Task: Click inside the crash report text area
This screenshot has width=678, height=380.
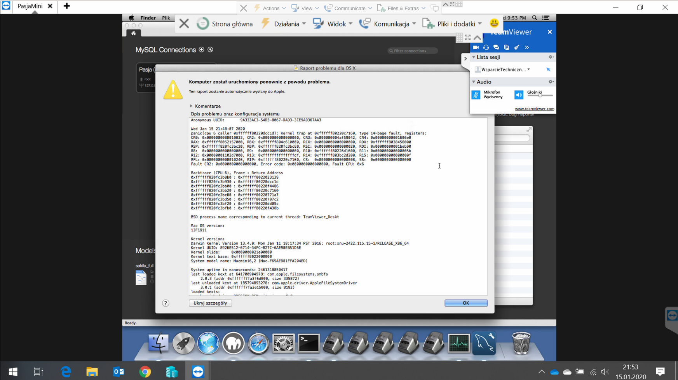Action: [338, 207]
